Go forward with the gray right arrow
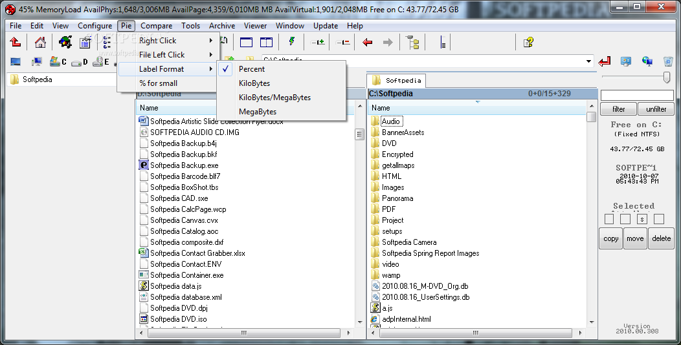This screenshot has width=681, height=345. pos(388,42)
